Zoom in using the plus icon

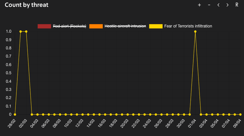200,5
